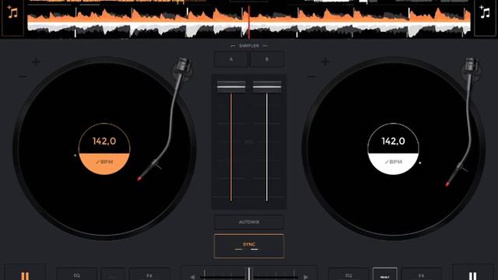Increase left deck pitch with the plus icon

pos(36,61)
